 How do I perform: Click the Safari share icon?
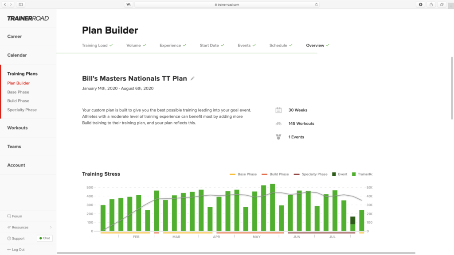click(x=431, y=4)
